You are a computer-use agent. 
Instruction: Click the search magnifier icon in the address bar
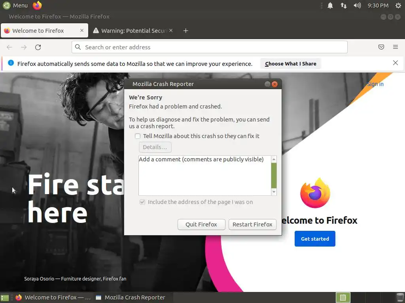(78, 47)
